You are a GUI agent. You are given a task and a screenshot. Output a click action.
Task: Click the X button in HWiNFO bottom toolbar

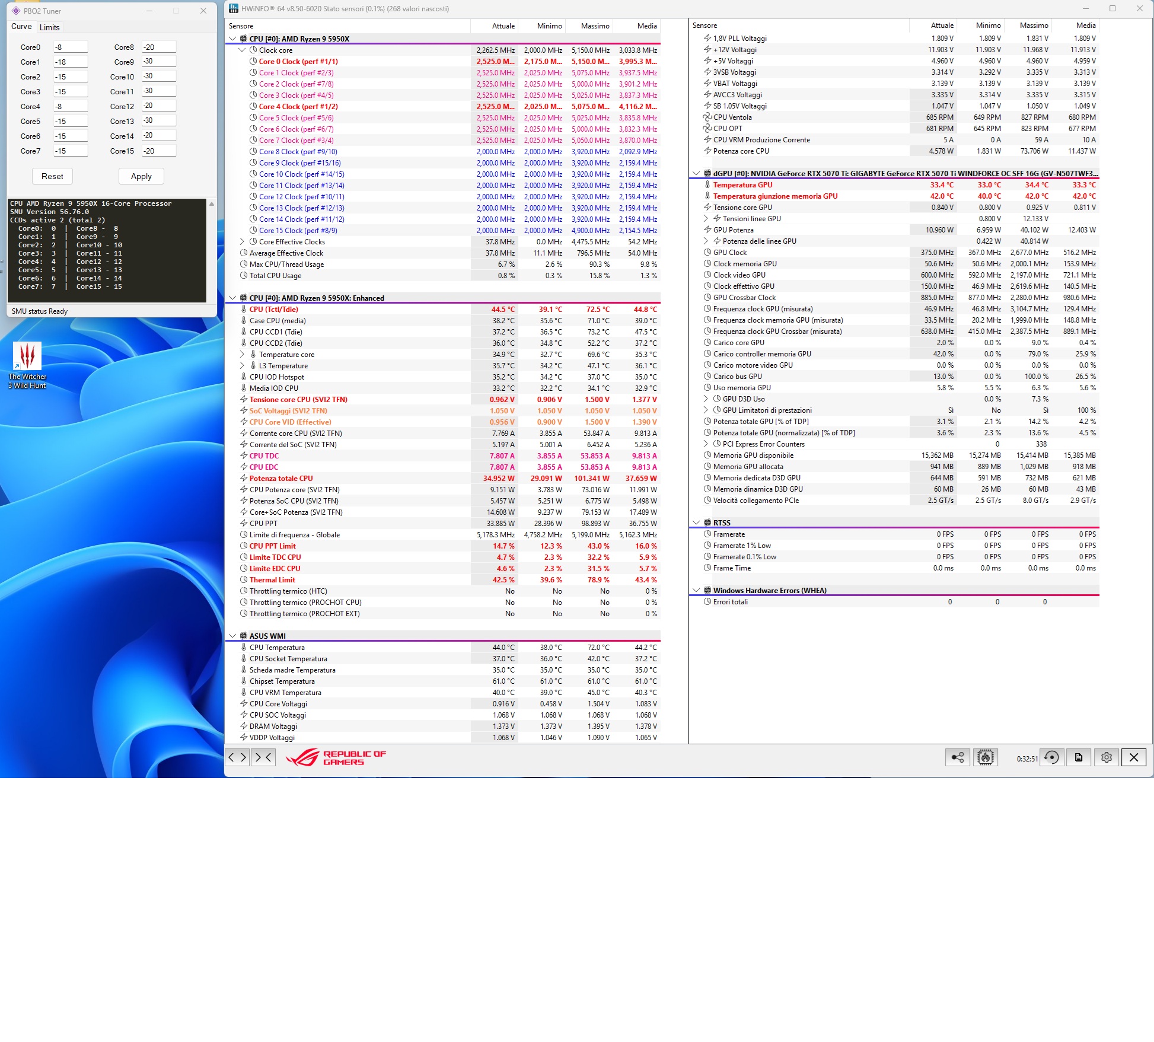coord(1134,757)
